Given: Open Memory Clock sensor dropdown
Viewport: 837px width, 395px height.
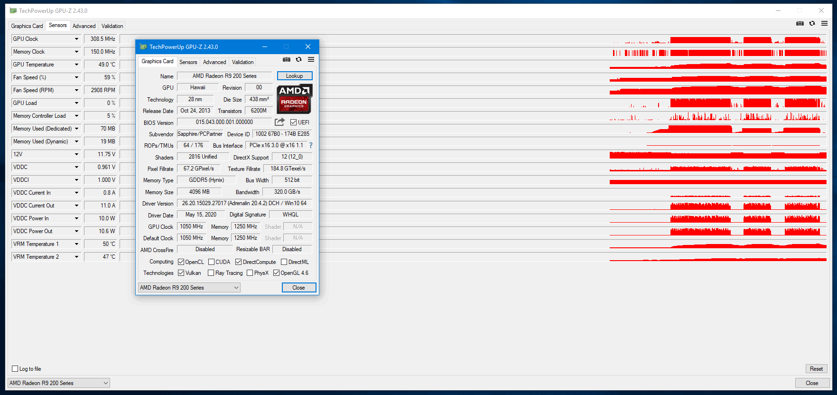Looking at the screenshot, I should click(76, 52).
